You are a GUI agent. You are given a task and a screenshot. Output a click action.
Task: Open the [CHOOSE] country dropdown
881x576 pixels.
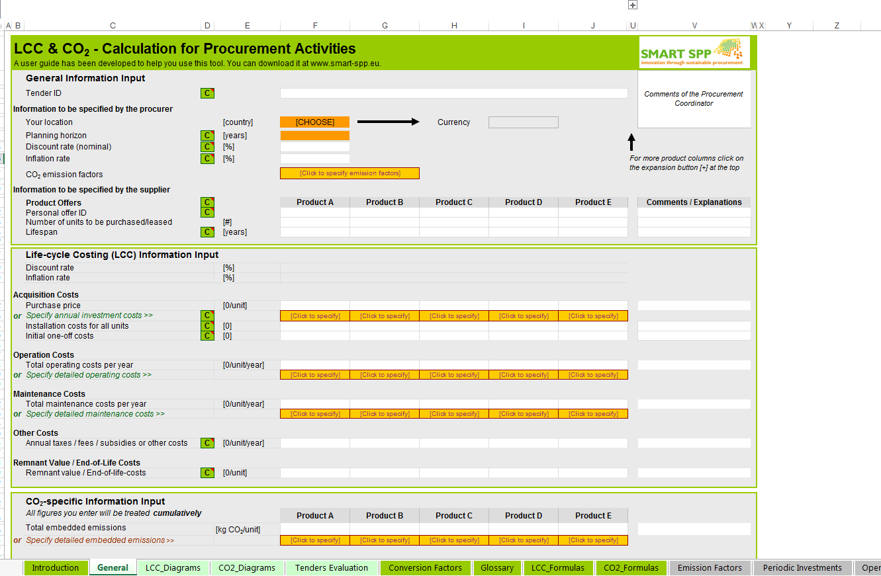315,122
